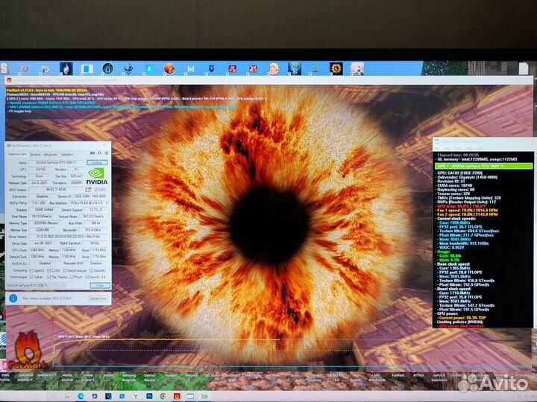
Task: Click the Subvendor Gigabyte field
Action: click(x=42, y=197)
